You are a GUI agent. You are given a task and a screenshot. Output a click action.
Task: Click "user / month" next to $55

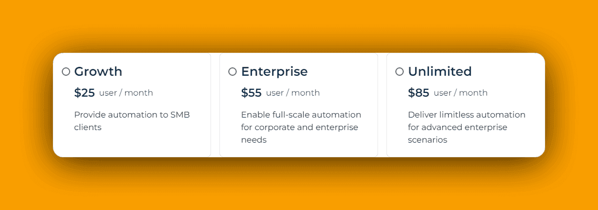(x=293, y=93)
